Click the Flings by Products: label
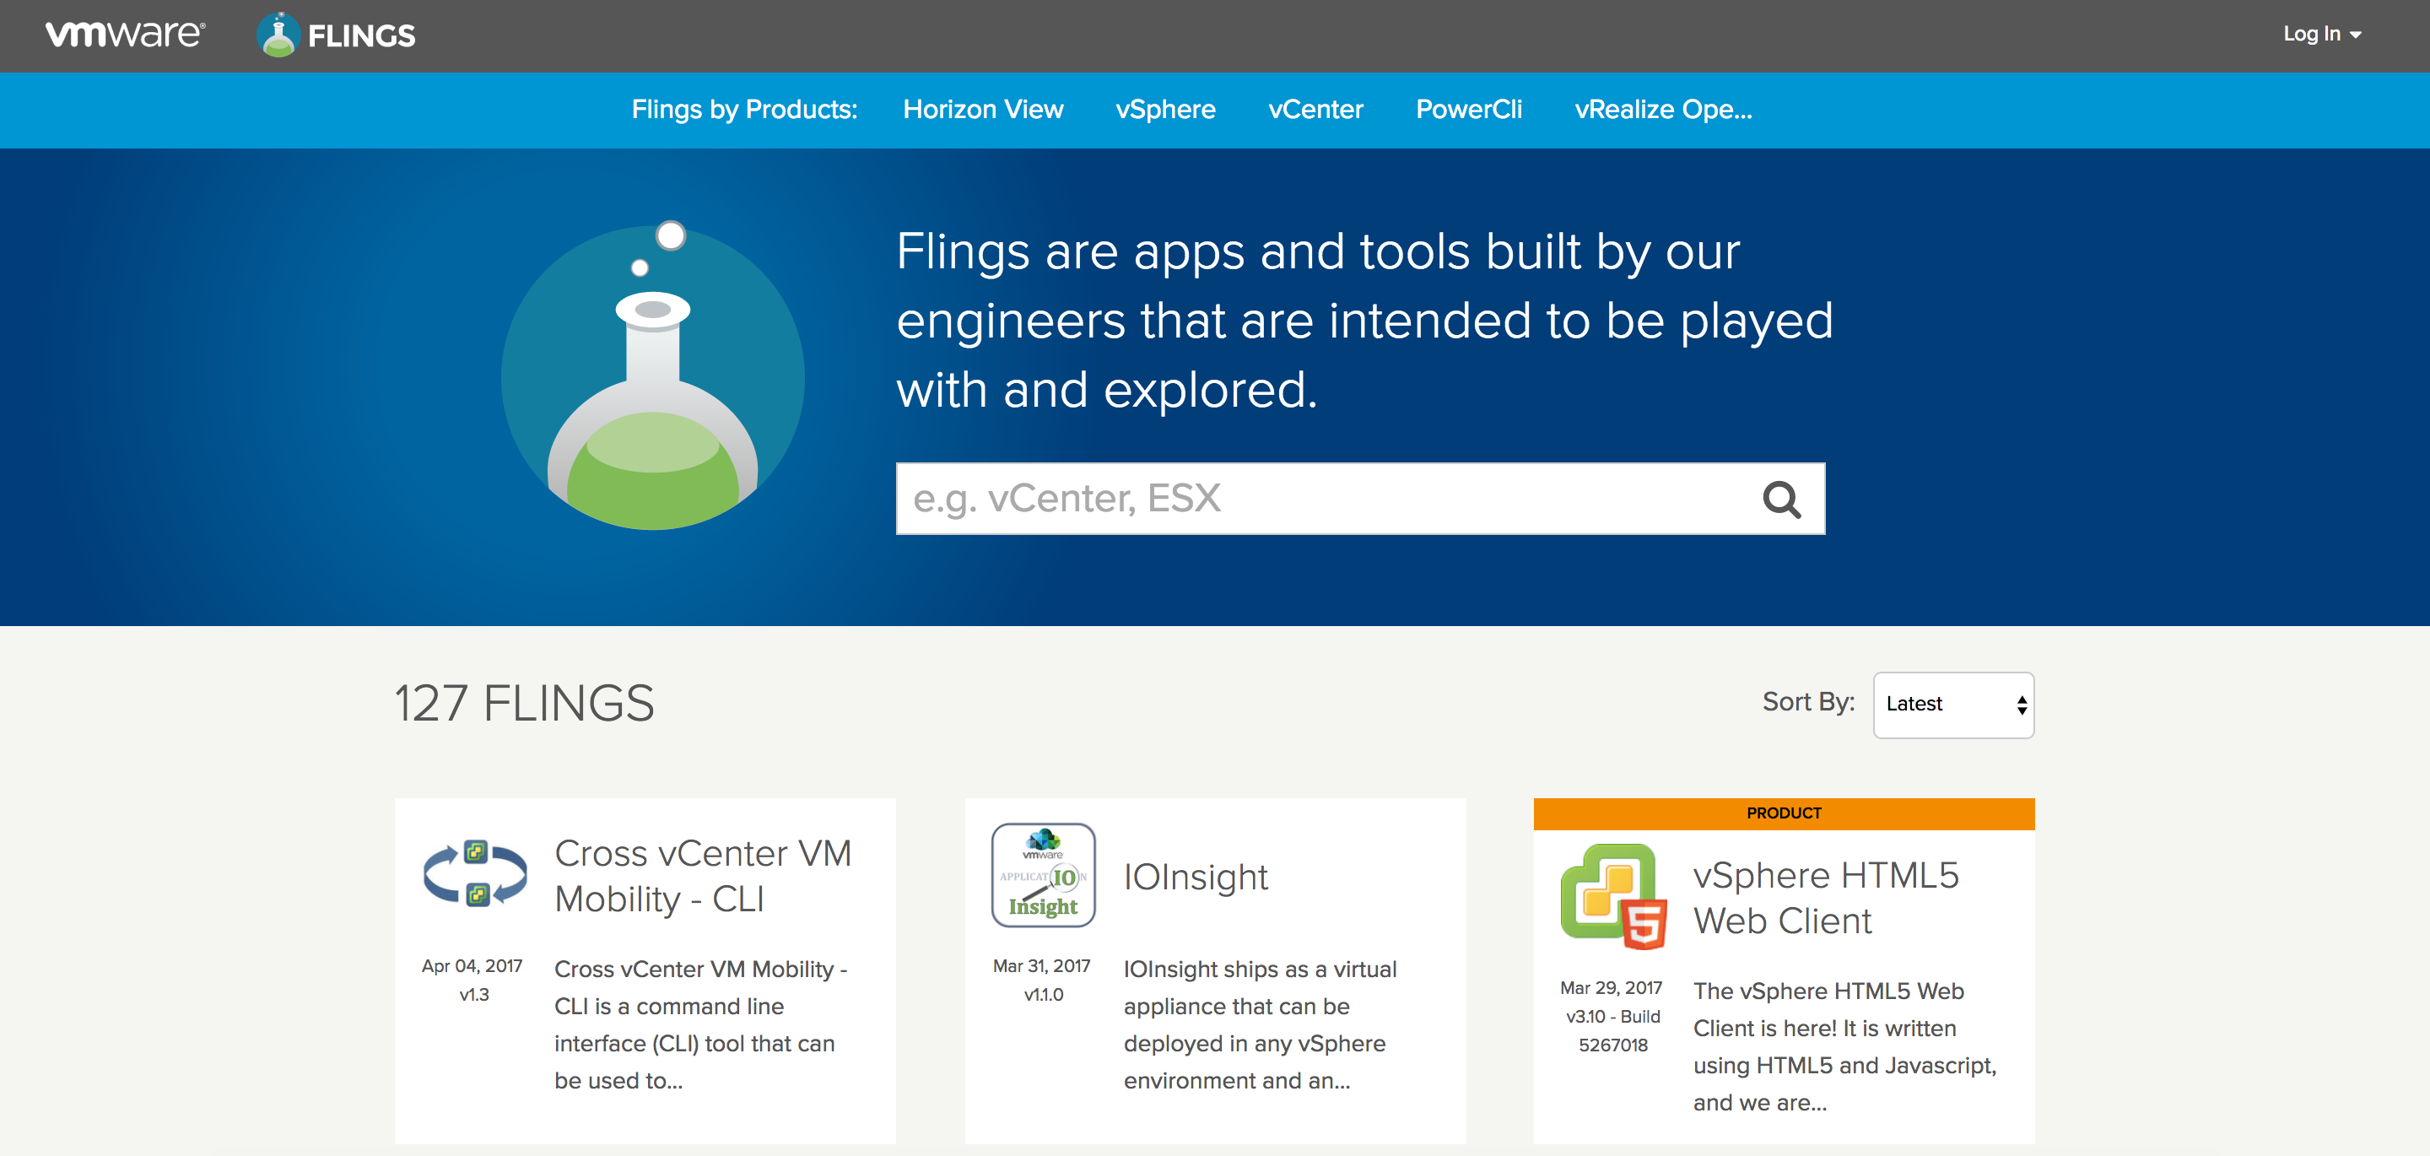Image resolution: width=2430 pixels, height=1156 pixels. pos(744,110)
